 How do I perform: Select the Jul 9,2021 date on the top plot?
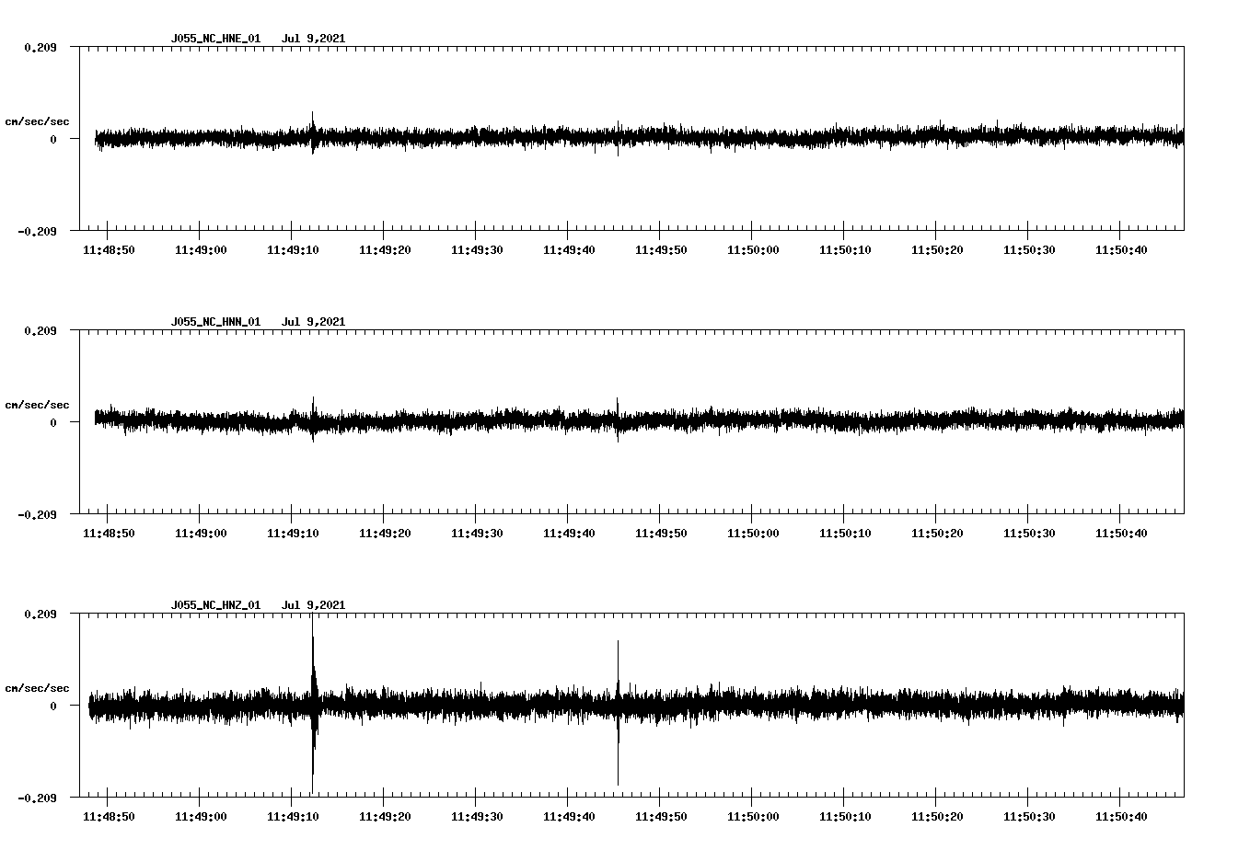tap(315, 39)
